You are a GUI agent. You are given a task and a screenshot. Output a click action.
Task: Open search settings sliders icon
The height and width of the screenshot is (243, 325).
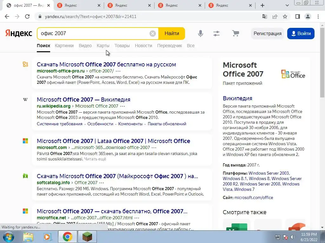216,34
